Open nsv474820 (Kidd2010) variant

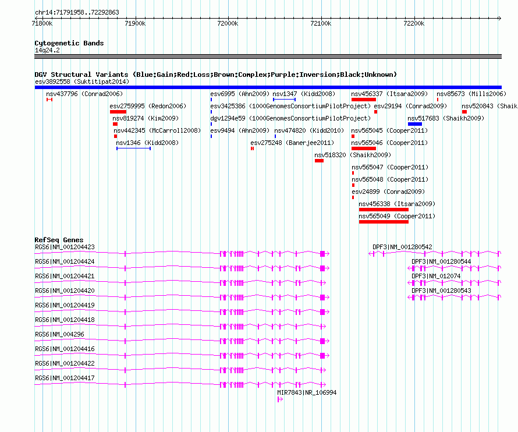309,130
